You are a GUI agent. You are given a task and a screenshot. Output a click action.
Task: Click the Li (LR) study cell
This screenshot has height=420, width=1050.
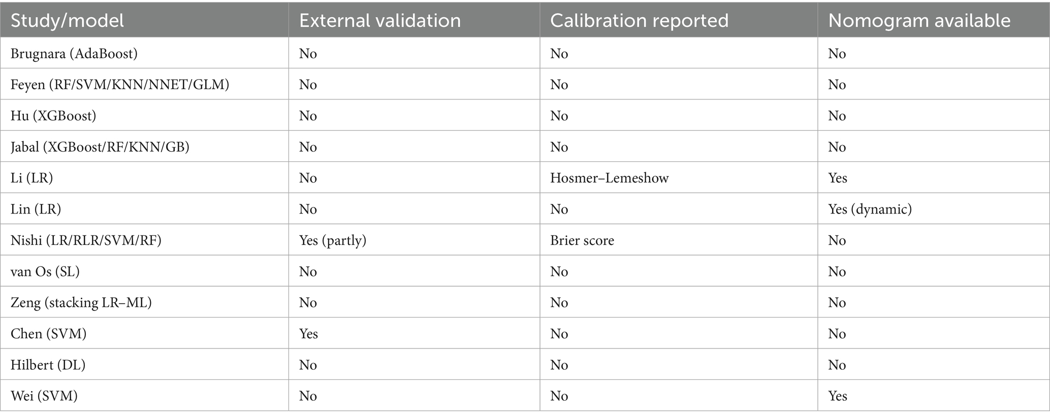(x=31, y=178)
